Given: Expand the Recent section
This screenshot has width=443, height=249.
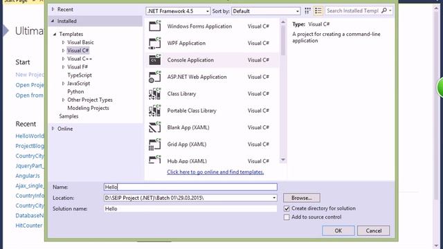Looking at the screenshot, I should (53, 9).
